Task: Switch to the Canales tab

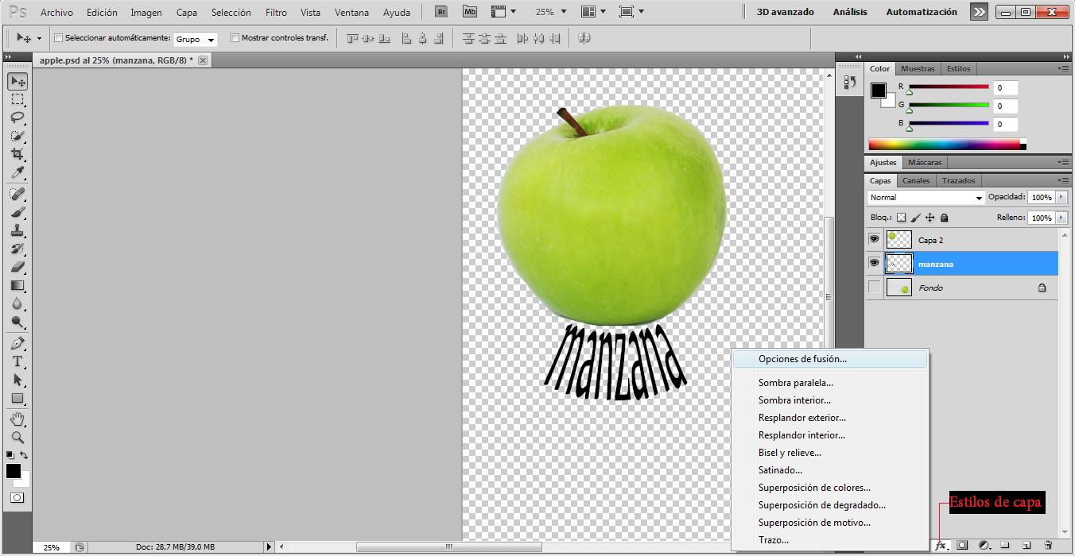Action: tap(916, 180)
